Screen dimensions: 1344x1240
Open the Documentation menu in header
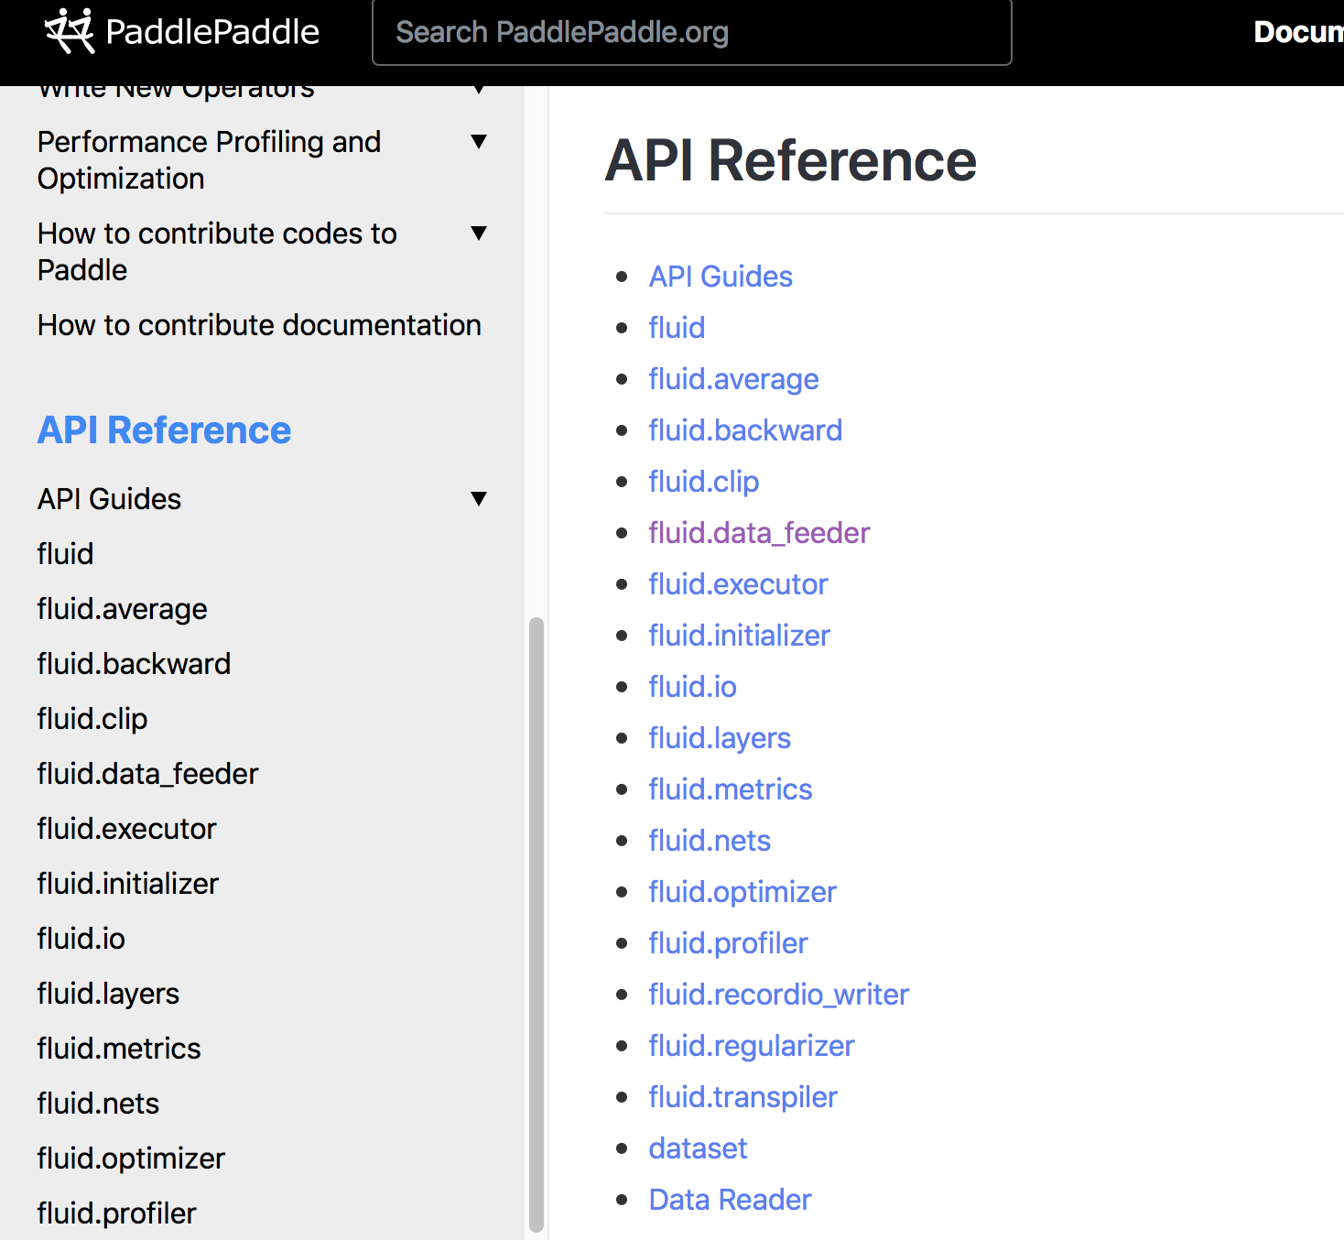(1298, 32)
